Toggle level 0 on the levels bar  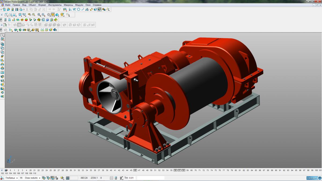10,170
